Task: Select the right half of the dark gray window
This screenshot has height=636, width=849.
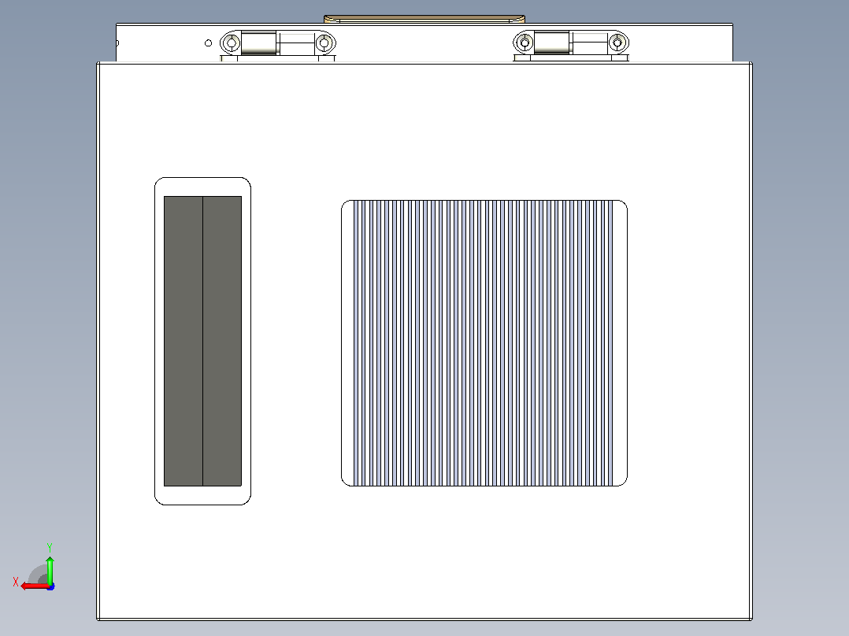Action: [x=222, y=341]
